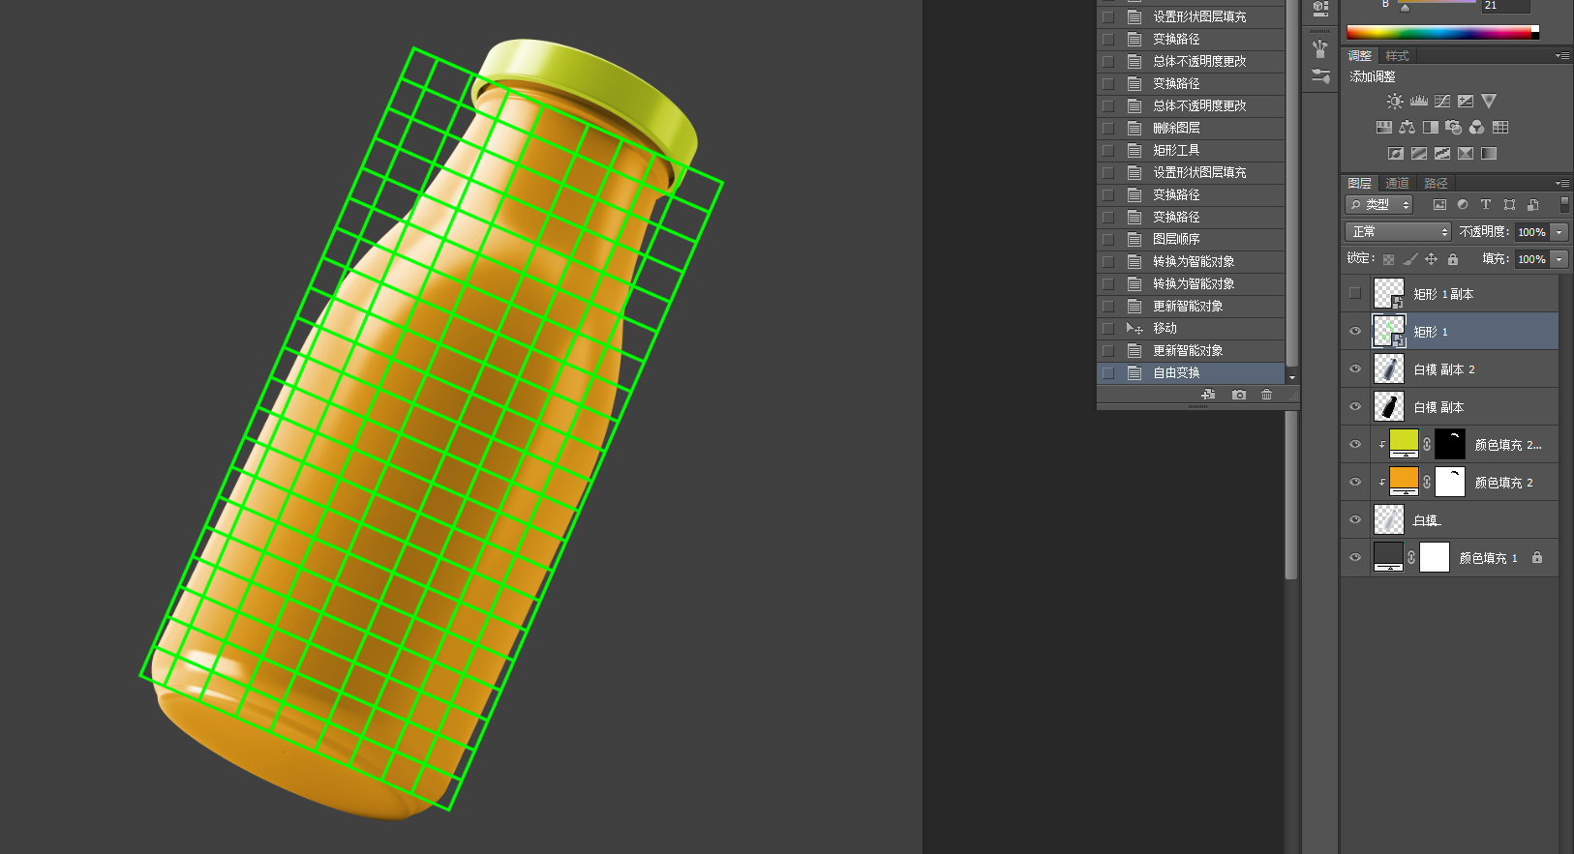This screenshot has height=854, width=1574.
Task: Add an Exposure adjustment
Action: (x=1466, y=101)
